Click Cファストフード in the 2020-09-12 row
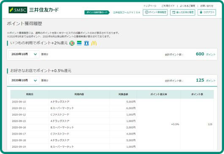 (60, 115)
